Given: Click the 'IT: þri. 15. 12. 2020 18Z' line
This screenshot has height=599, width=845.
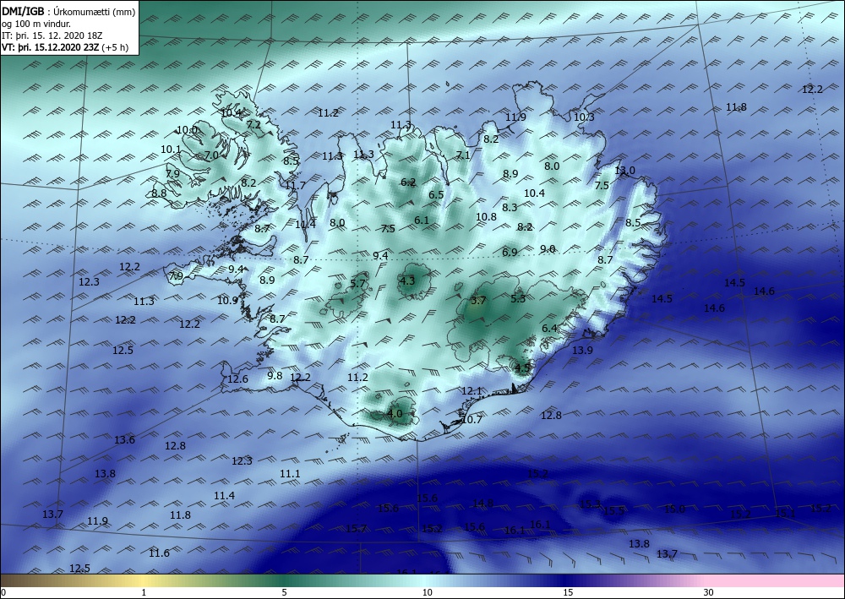Looking at the screenshot, I should pos(52,35).
